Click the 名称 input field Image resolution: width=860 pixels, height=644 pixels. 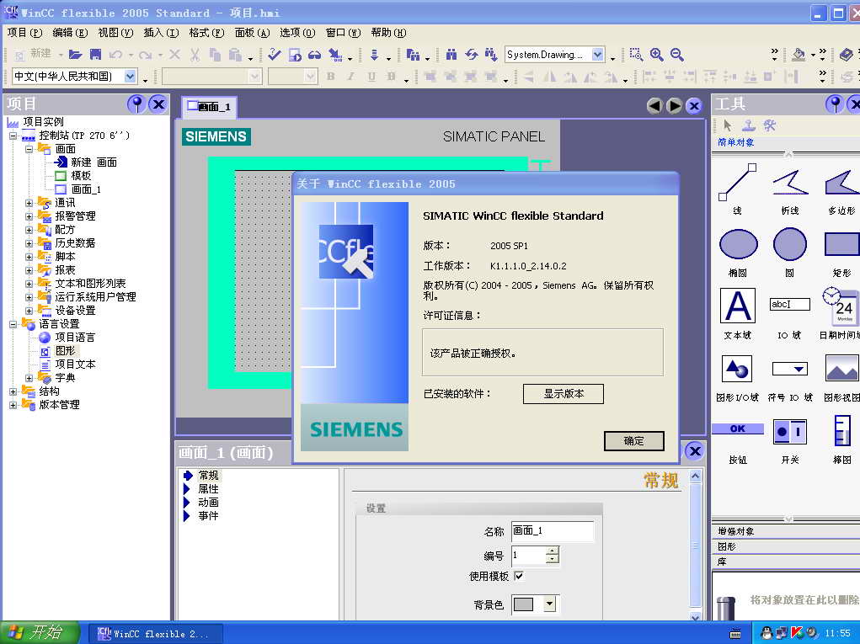pyautogui.click(x=552, y=531)
